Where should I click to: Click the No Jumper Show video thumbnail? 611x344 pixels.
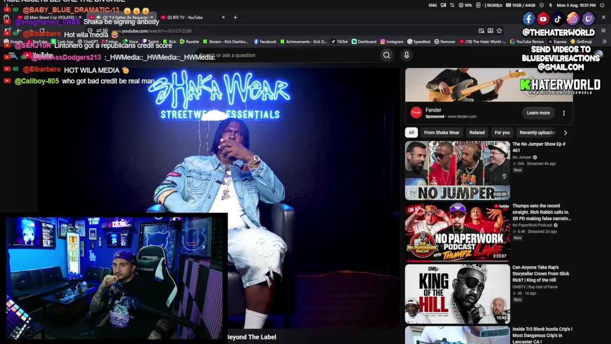tap(457, 170)
